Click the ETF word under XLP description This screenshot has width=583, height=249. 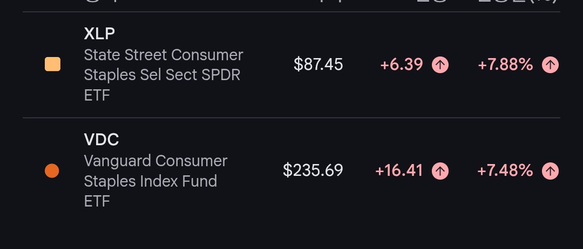point(97,96)
